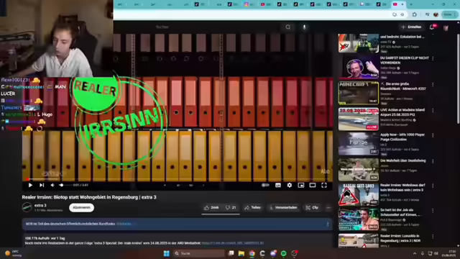Open YouTube notifications bell
Viewport: 460px width, 259px height.
[x=432, y=27]
